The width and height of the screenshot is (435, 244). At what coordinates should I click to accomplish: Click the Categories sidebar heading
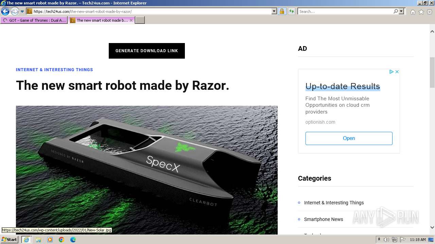click(x=314, y=178)
